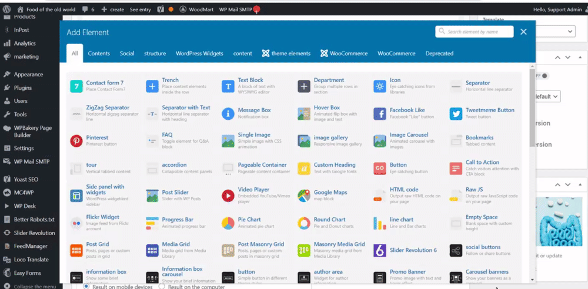Choose the Round Chart donut icon
588x289 pixels.
304,223
